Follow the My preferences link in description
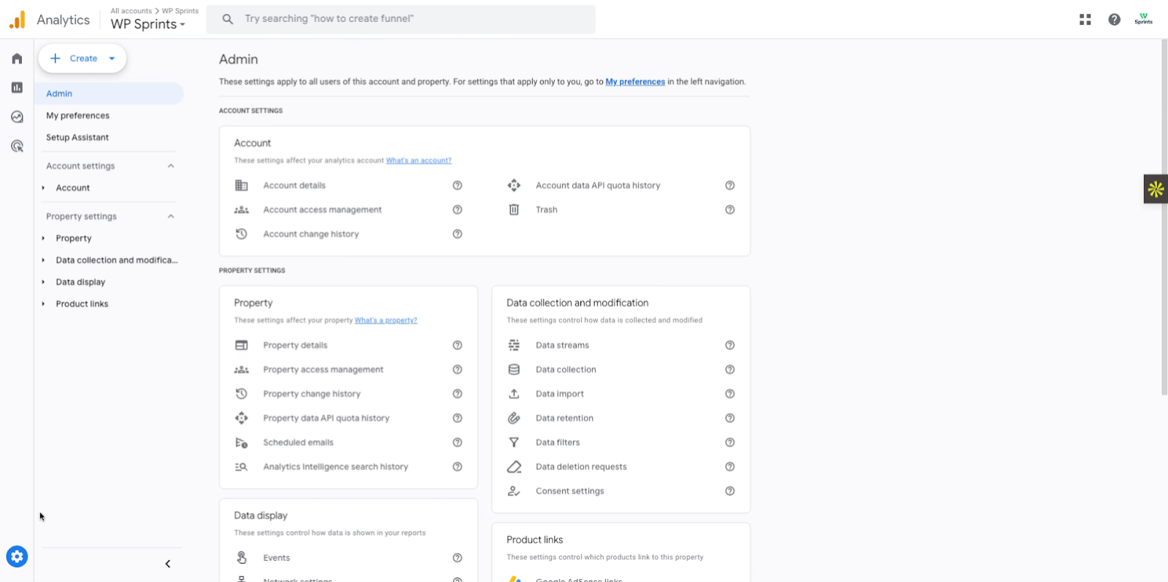Screen dimensions: 1168x582 634,82
